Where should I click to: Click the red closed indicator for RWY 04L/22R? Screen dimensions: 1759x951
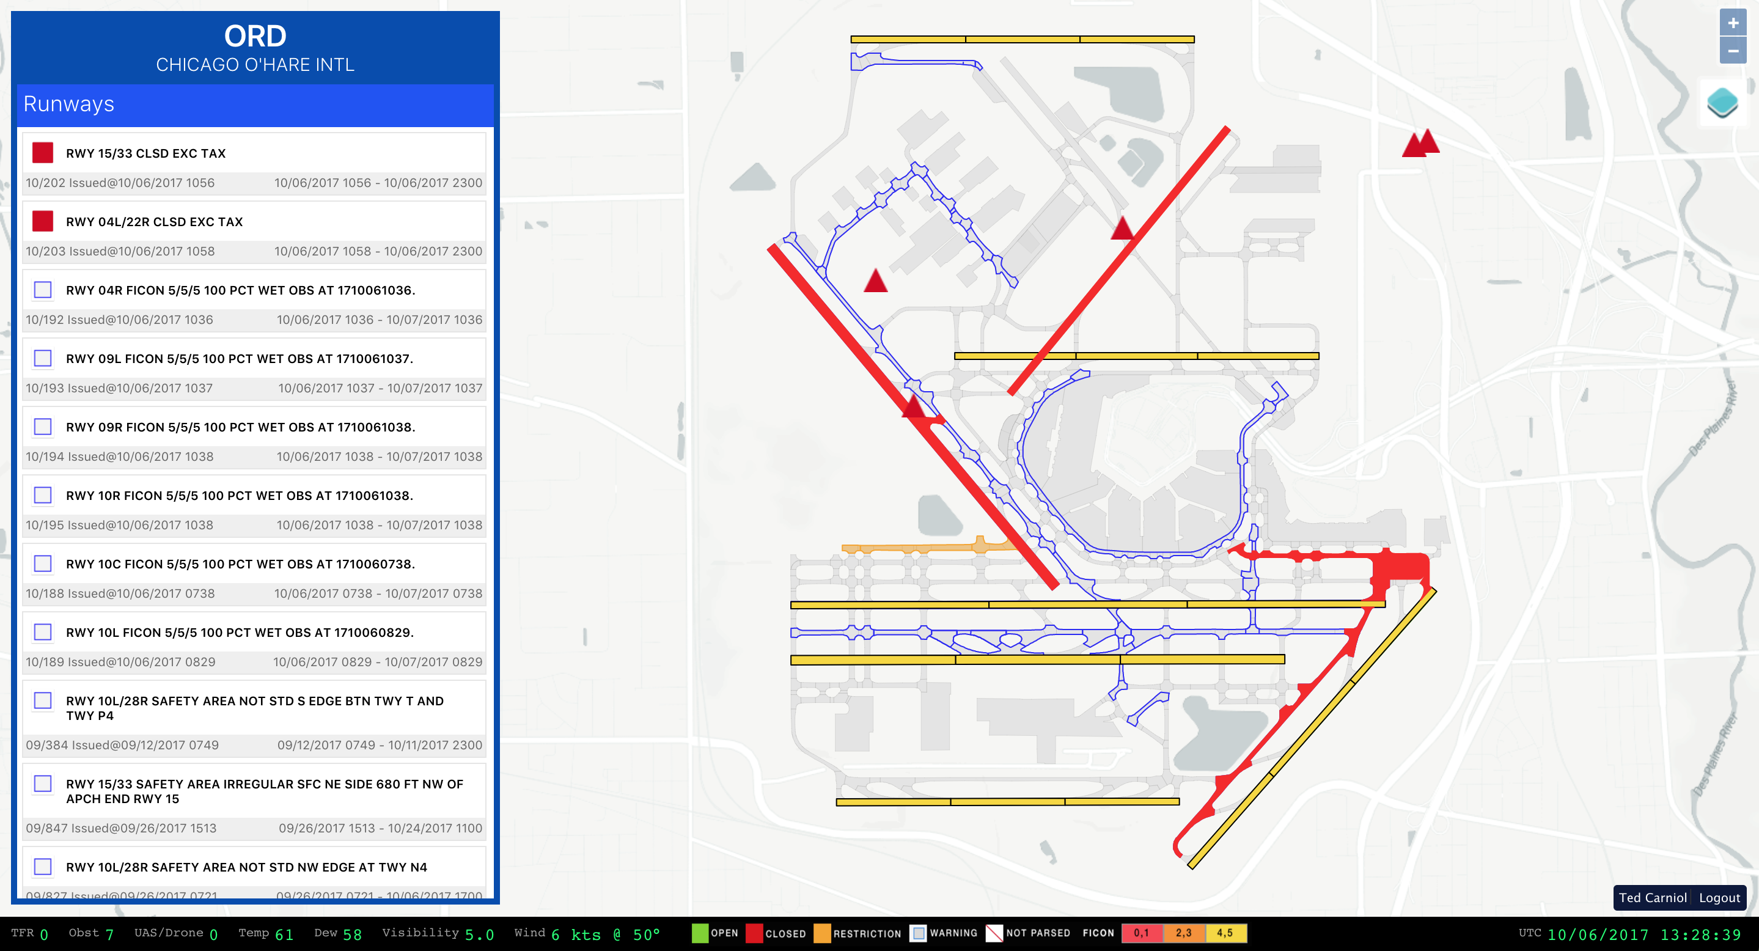tap(43, 221)
